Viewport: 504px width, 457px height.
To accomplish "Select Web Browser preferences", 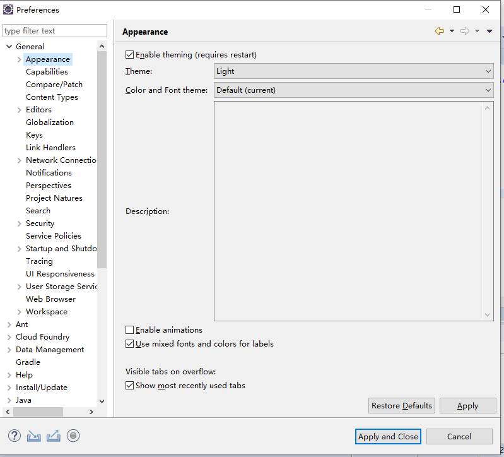I will coord(51,299).
